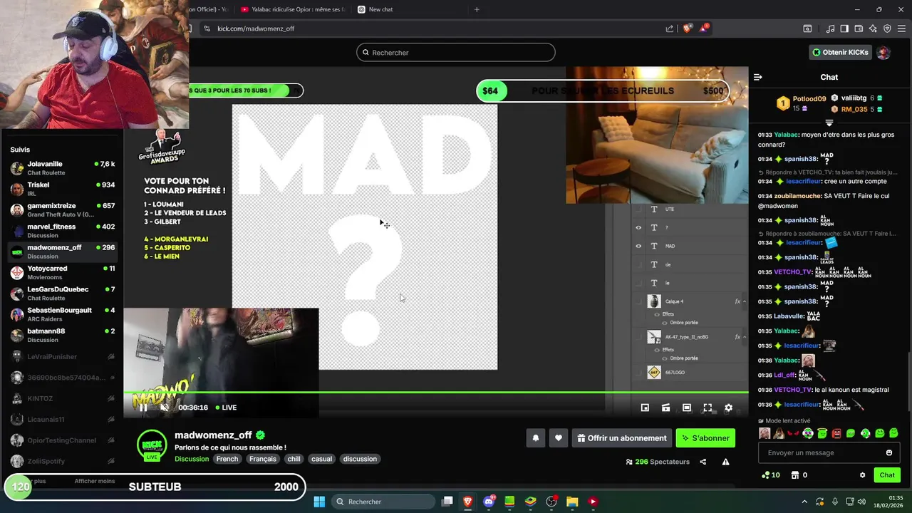Toggle Effets visibility under AK-47 layer
Screen dimensions: 912x513
click(x=657, y=350)
